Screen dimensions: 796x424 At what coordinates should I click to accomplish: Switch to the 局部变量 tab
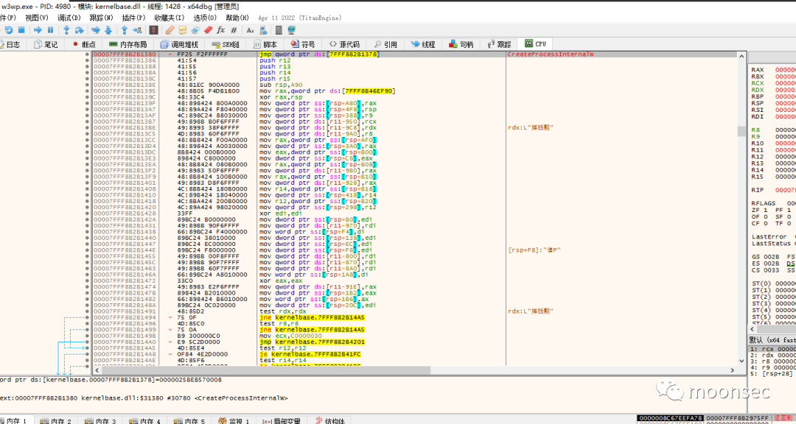pos(282,420)
